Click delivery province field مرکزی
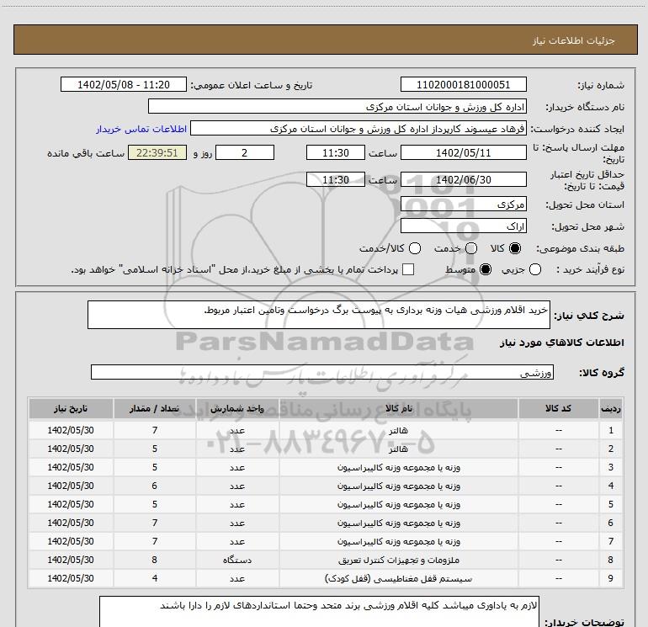This screenshot has width=648, height=627. pyautogui.click(x=463, y=205)
